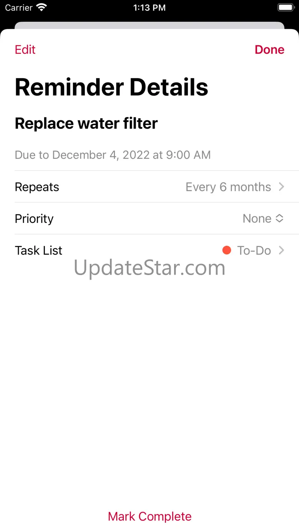Choose the "None" priority value
The width and height of the screenshot is (299, 532).
(x=257, y=219)
